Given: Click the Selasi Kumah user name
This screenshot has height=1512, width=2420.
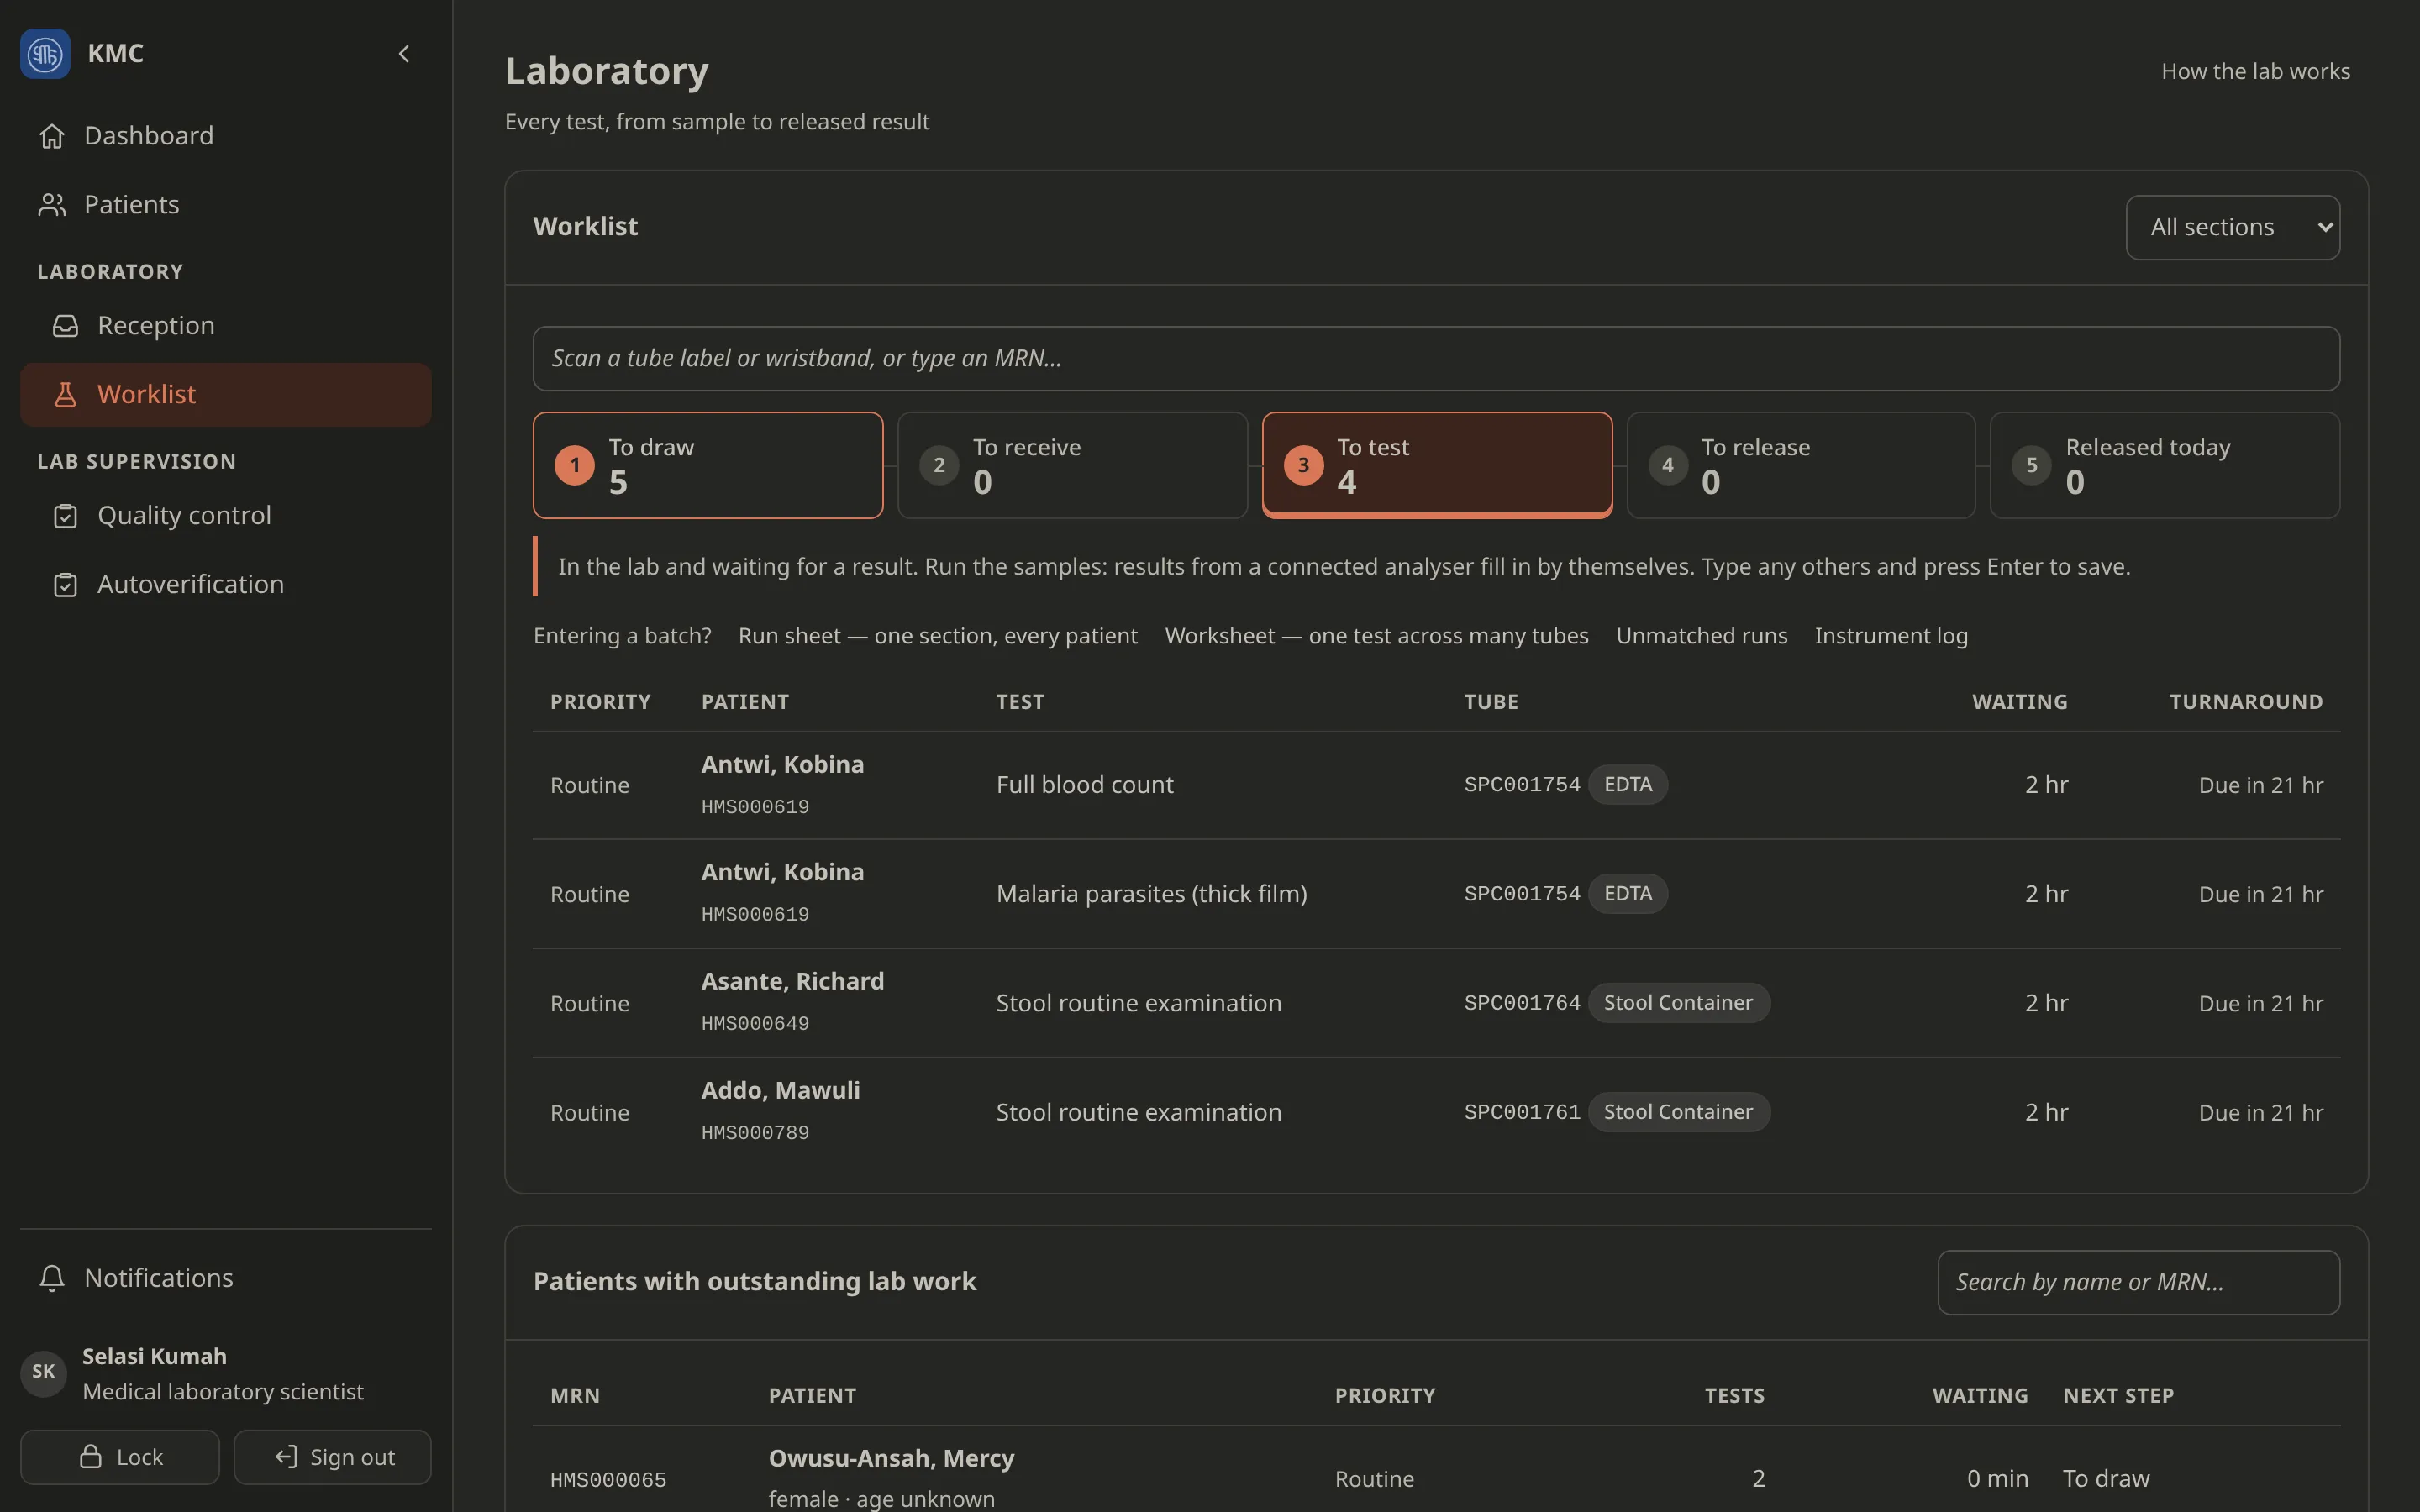Looking at the screenshot, I should (x=154, y=1356).
